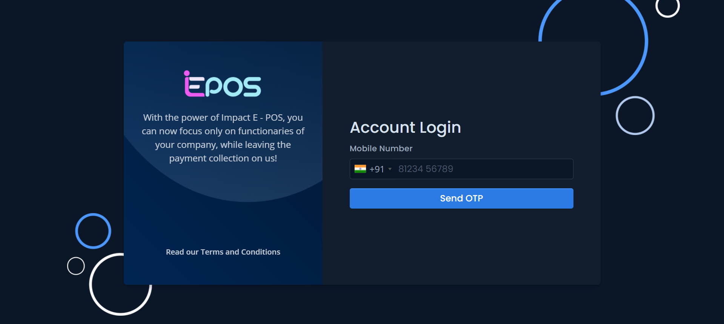Click the small white circle at top right

tap(667, 16)
